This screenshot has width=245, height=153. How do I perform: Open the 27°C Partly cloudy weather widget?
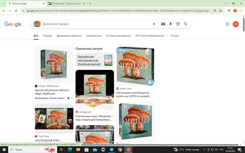click(x=186, y=149)
